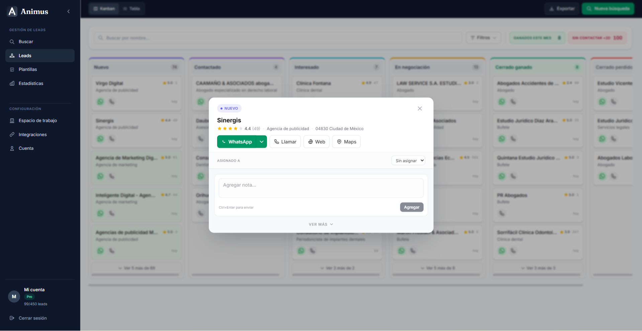Click the Plantillas document icon
This screenshot has width=642, height=331.
click(12, 70)
